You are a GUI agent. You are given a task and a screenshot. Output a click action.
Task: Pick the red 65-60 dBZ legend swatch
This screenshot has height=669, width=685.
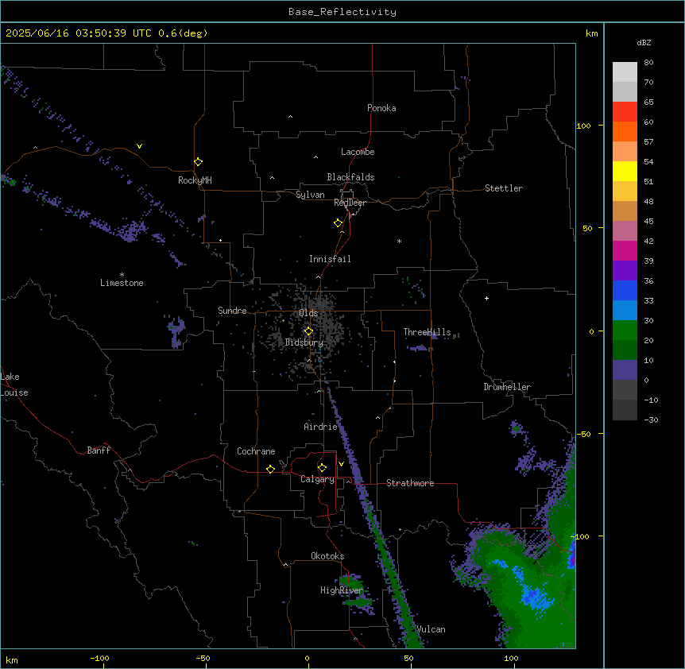click(x=625, y=111)
